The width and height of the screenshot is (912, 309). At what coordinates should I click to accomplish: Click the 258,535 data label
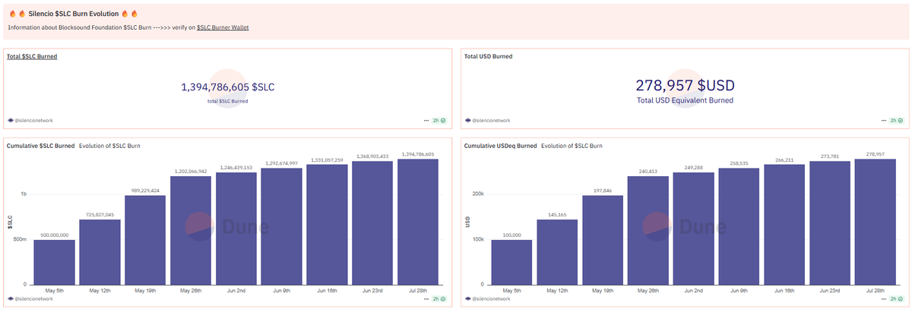coord(739,163)
